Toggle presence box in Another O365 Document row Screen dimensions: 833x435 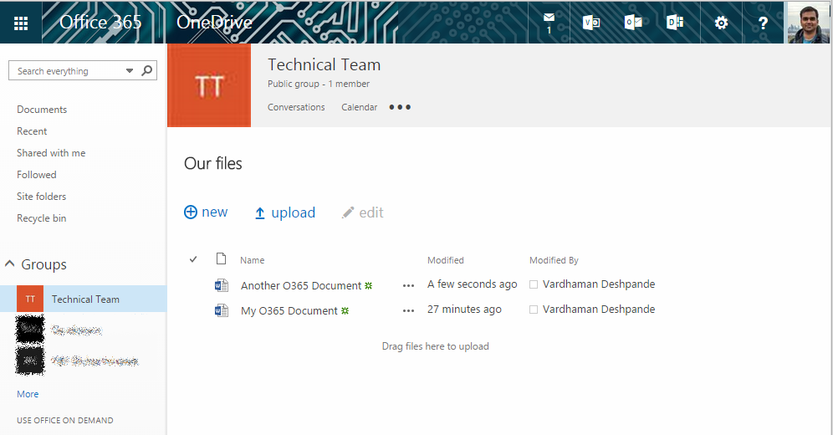534,284
